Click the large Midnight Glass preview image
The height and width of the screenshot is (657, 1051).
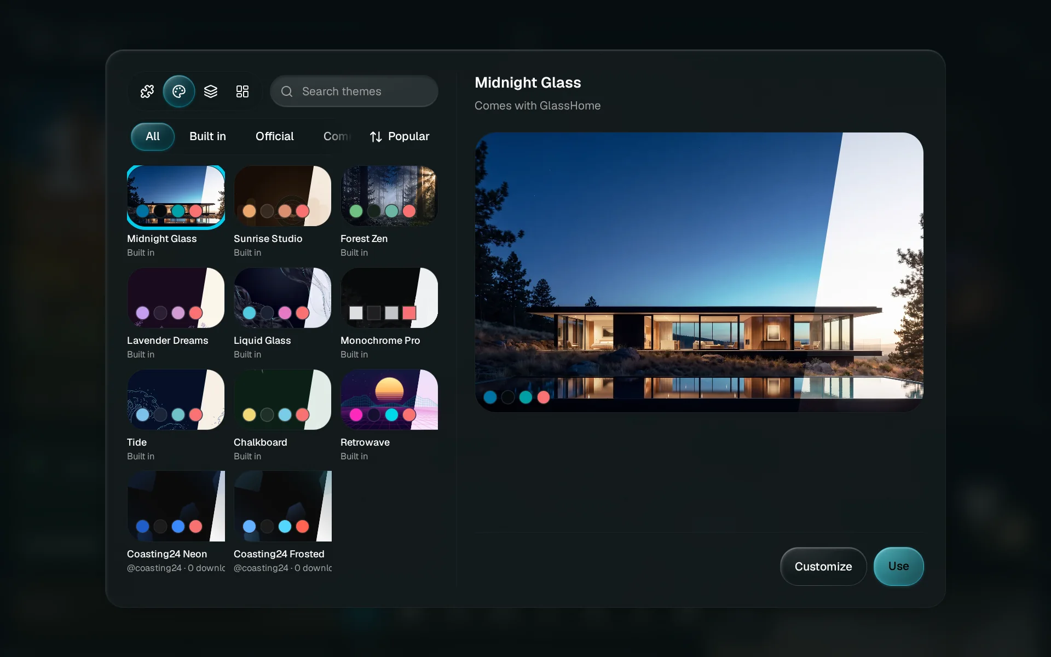(699, 272)
